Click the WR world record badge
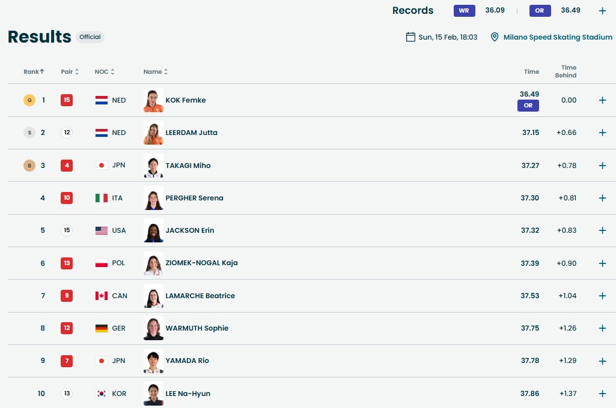The height and width of the screenshot is (408, 616). [x=464, y=11]
